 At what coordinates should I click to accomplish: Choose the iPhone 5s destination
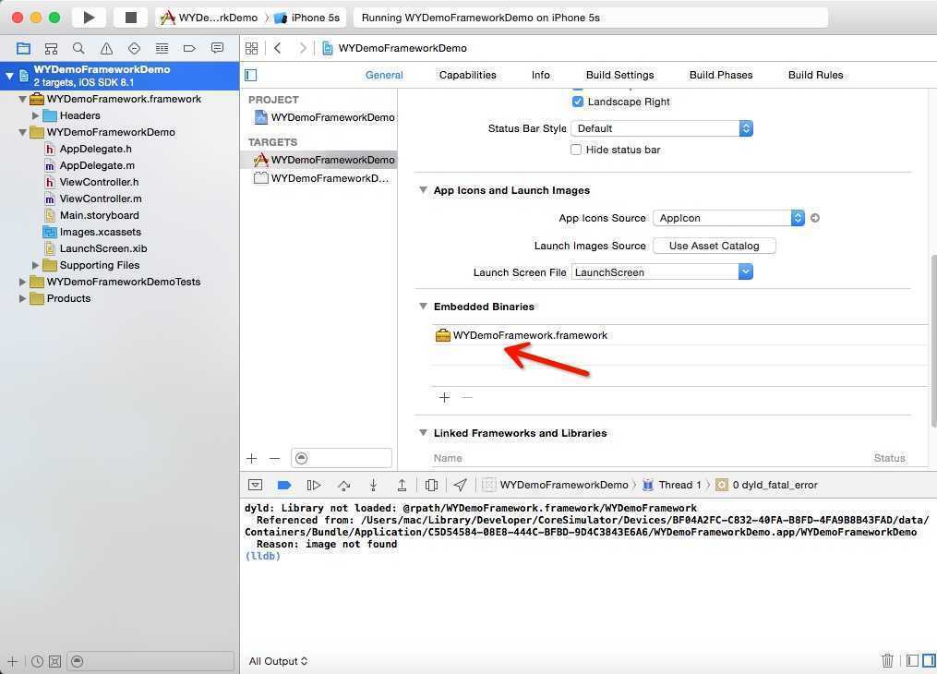307,18
